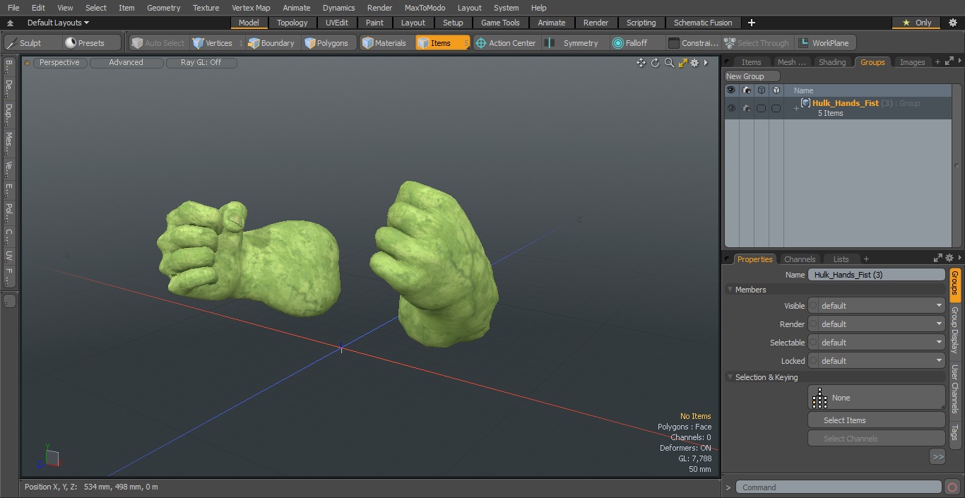Click the Locked channel key circle

tap(813, 361)
